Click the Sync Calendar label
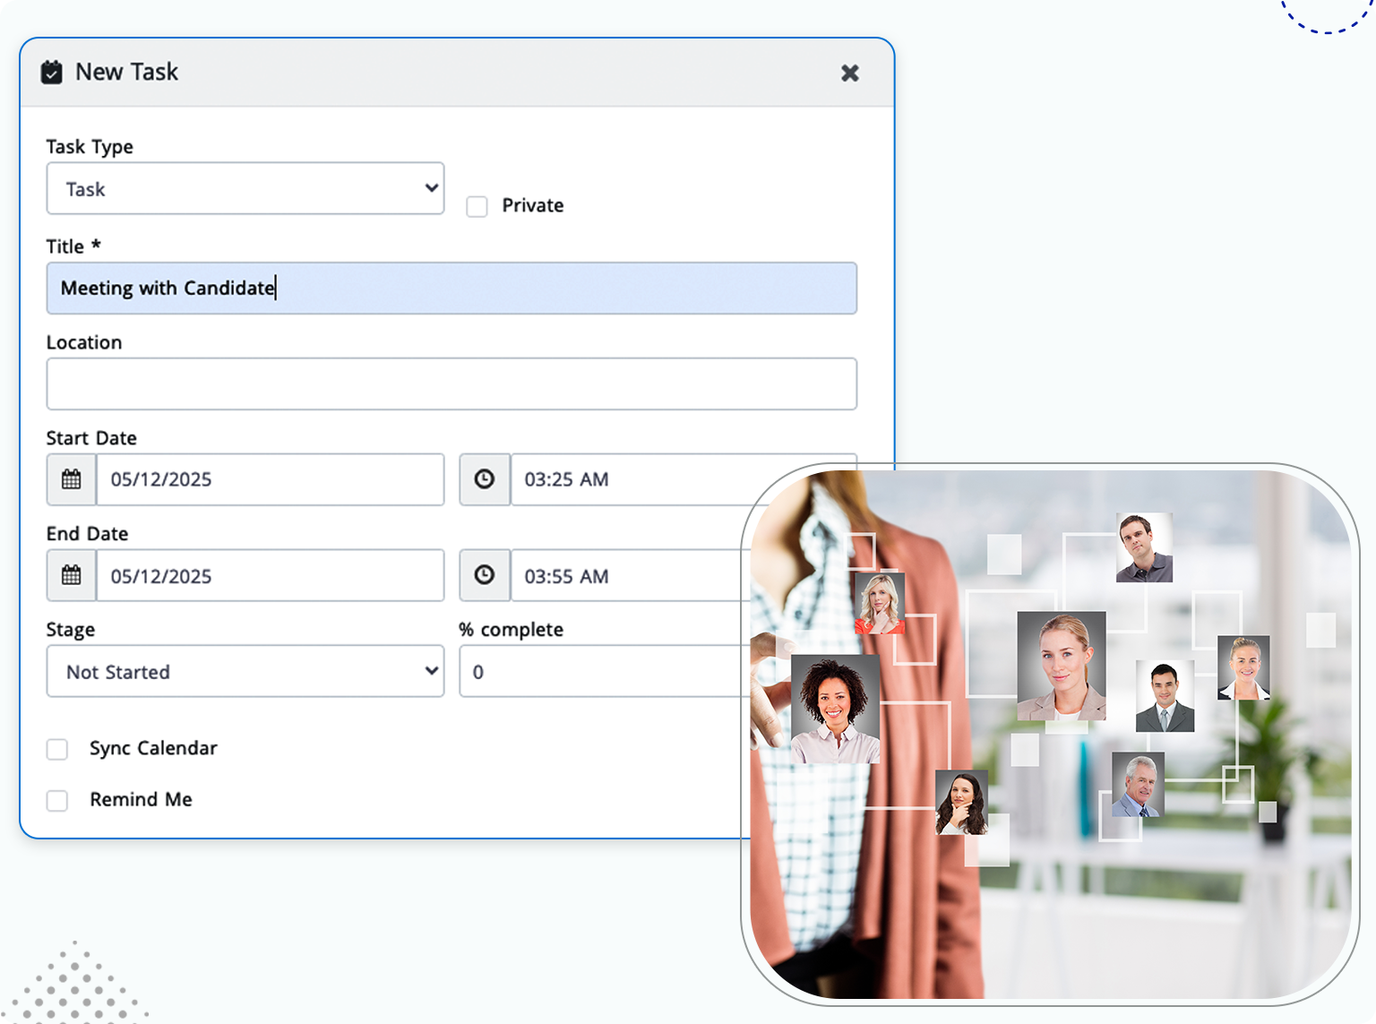Viewport: 1376px width, 1024px height. tap(153, 748)
